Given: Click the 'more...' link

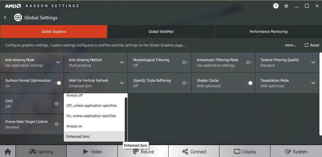Looking at the screenshot, I should coord(290,45).
